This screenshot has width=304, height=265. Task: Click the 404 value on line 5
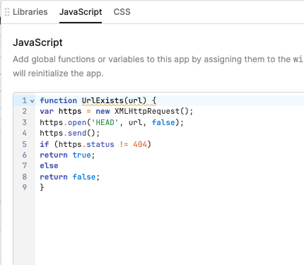[x=140, y=144]
